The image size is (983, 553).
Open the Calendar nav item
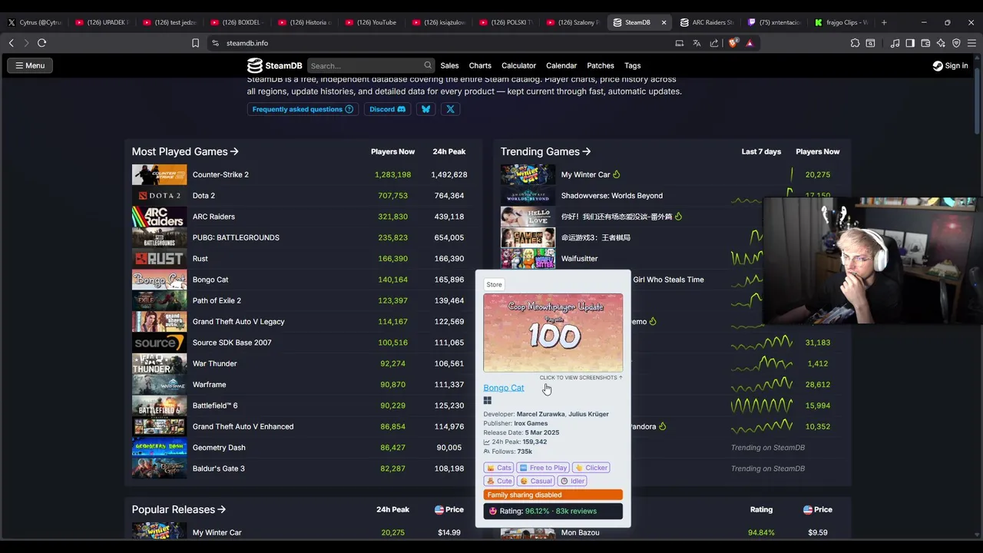pyautogui.click(x=561, y=65)
